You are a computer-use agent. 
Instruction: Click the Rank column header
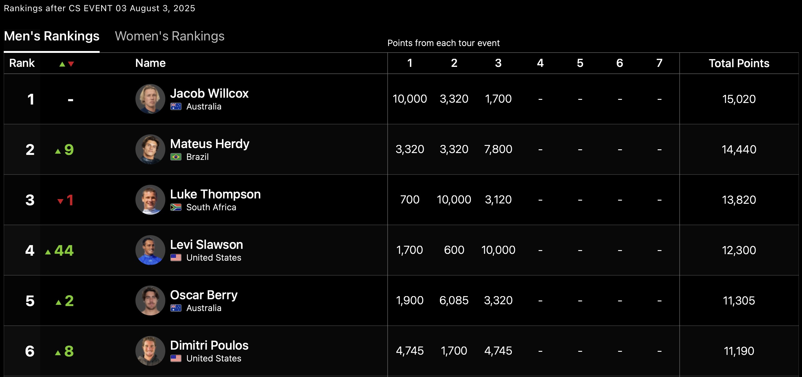(22, 63)
